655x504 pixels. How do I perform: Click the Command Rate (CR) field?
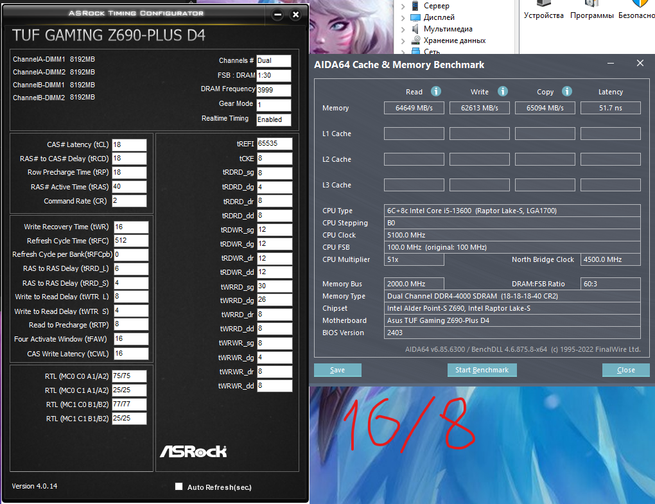(130, 201)
